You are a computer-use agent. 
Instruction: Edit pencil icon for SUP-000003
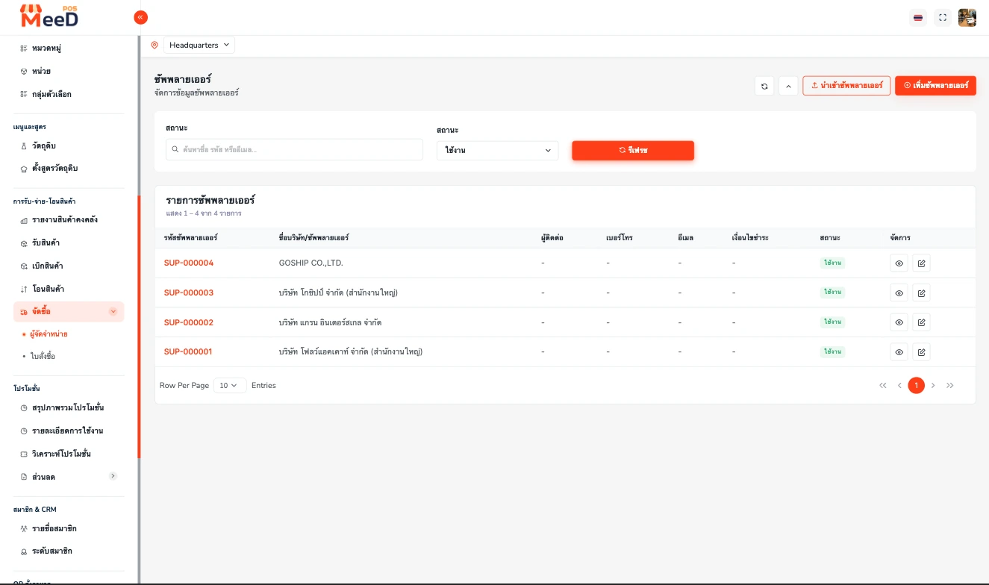point(921,292)
